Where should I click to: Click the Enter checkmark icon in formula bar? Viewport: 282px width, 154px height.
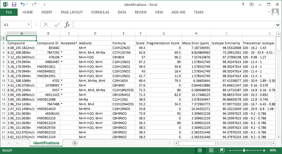coord(57,25)
